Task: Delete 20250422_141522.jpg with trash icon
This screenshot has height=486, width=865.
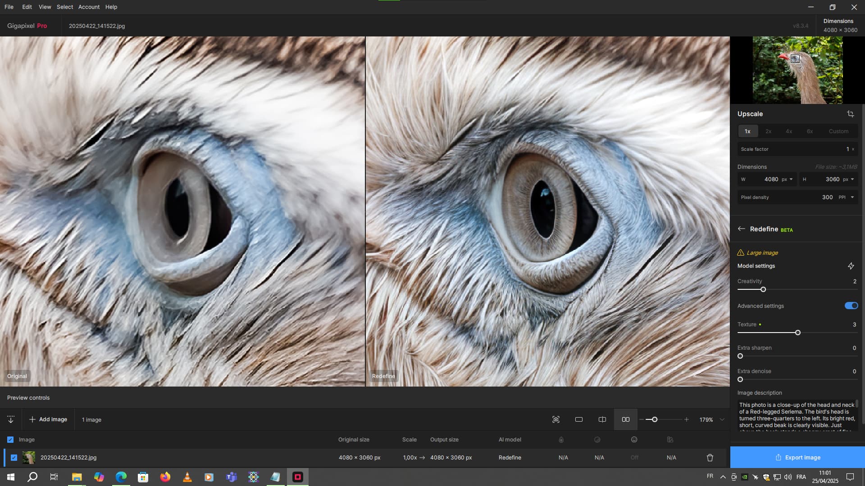Action: click(x=710, y=458)
